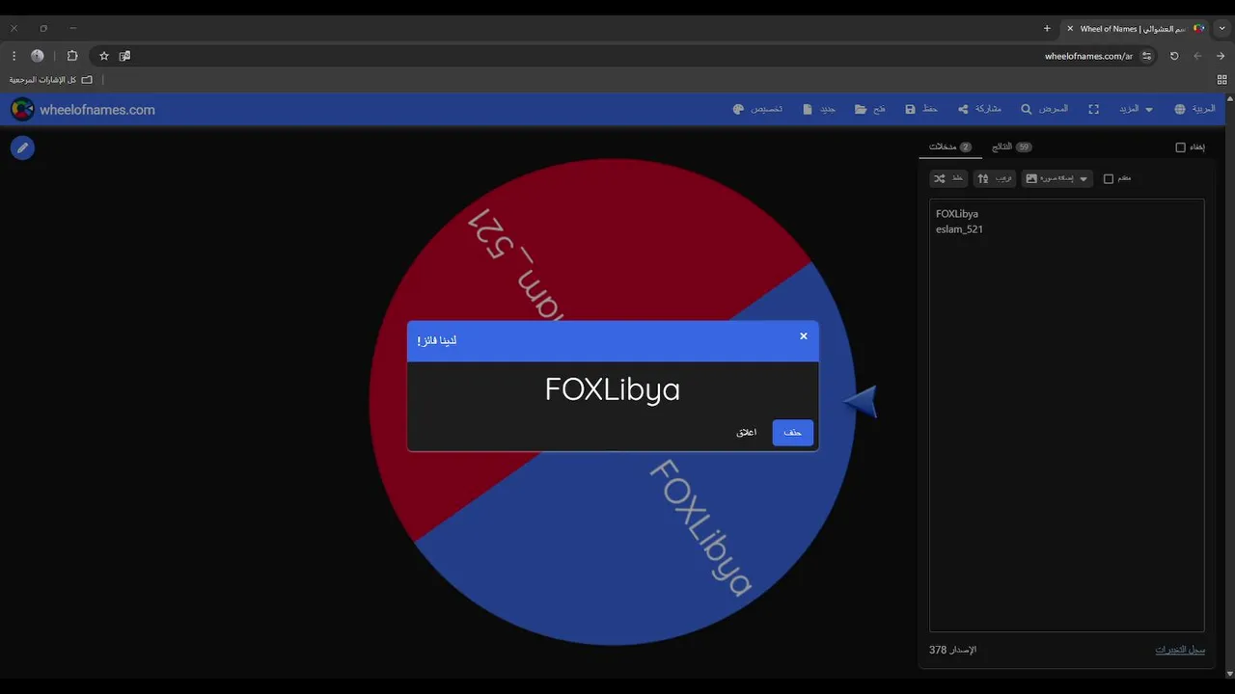
Task: Click the address bar URL
Action: (1088, 56)
